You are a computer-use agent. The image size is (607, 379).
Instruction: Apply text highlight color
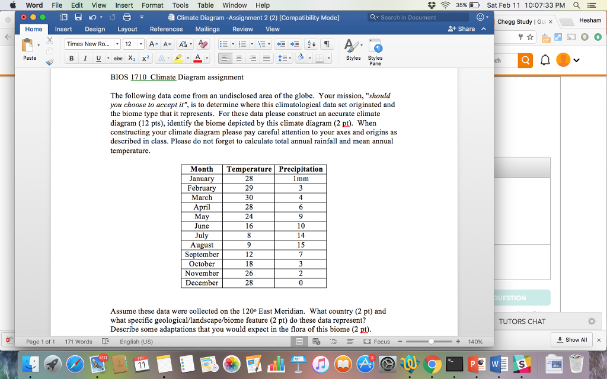point(179,58)
